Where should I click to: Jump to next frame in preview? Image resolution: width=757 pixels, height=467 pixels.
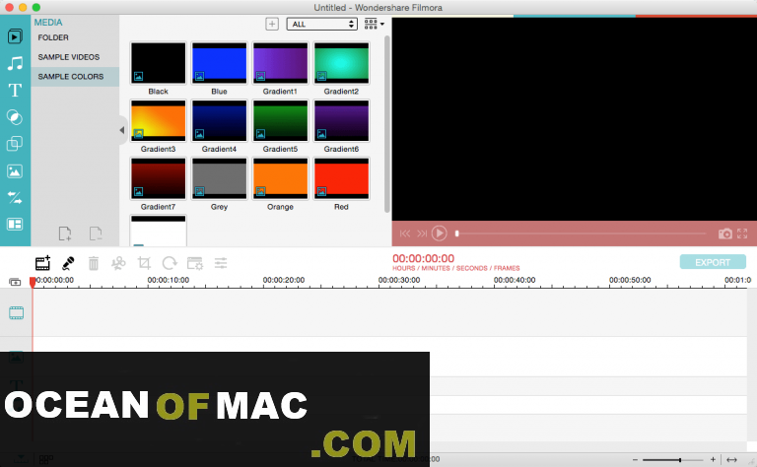click(x=422, y=233)
